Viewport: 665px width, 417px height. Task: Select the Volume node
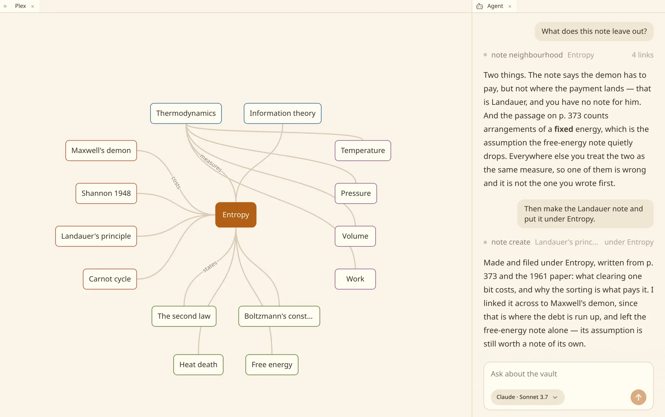(355, 236)
